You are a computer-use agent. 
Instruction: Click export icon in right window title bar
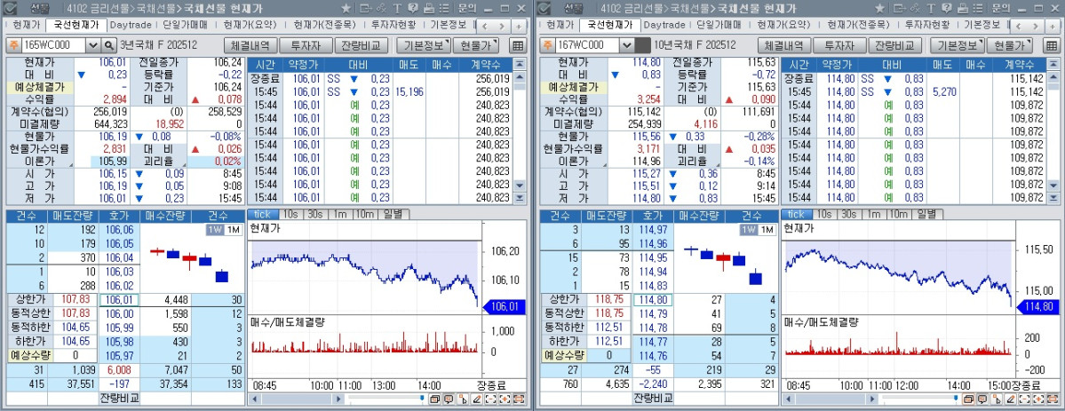pos(899,8)
